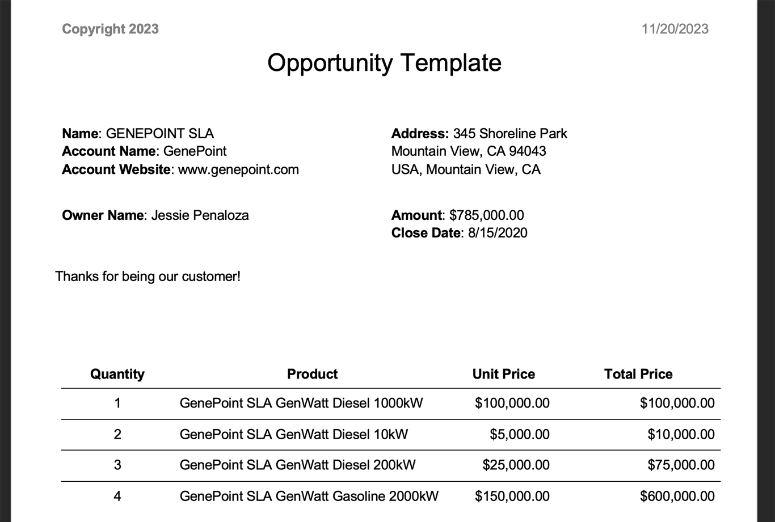Click the Quantity column header
The height and width of the screenshot is (522, 775).
pos(117,374)
